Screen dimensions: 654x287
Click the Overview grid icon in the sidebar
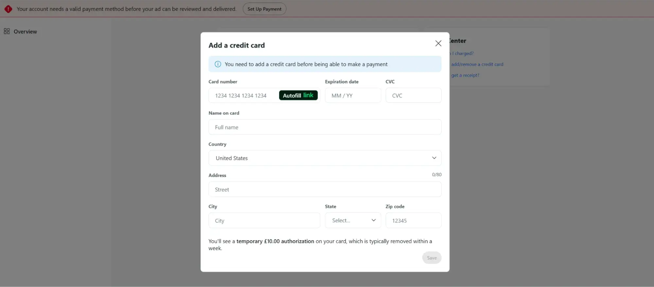pos(7,31)
